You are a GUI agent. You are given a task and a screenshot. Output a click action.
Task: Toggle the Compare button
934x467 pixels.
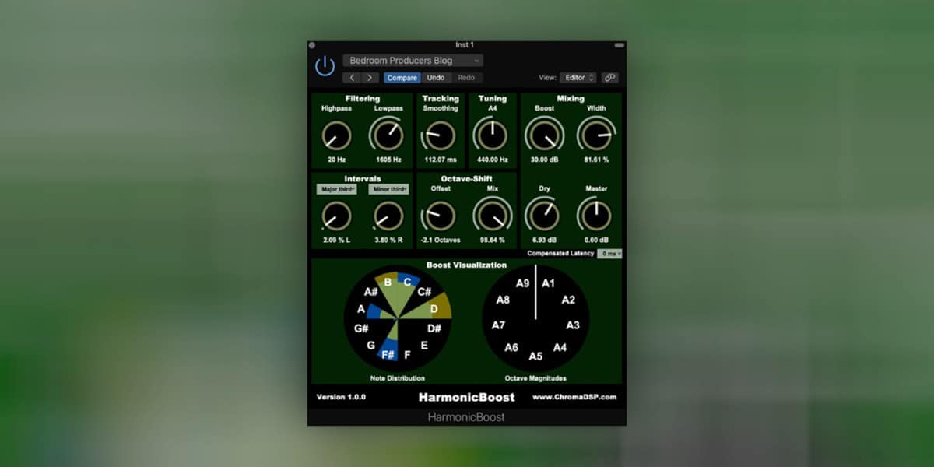point(402,78)
